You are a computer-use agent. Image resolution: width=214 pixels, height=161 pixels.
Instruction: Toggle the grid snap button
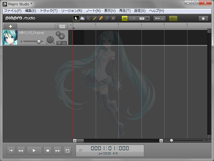tap(125, 18)
